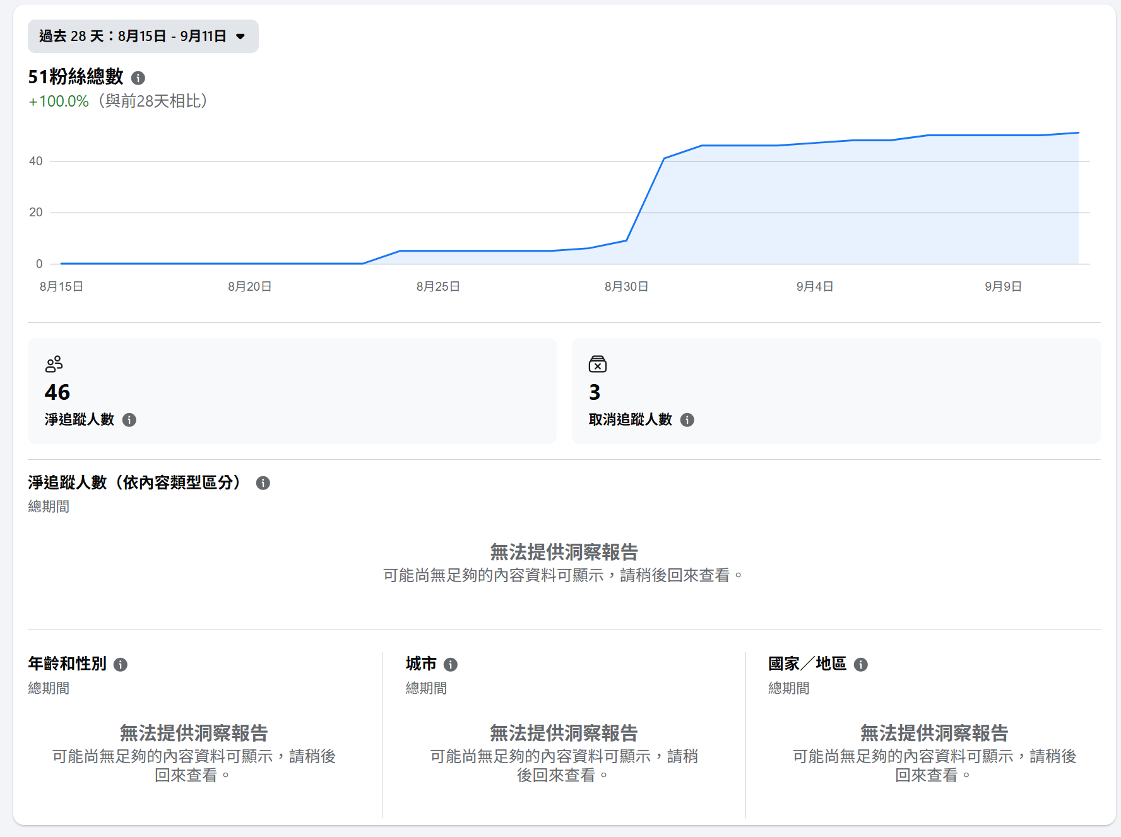Click info icon beside 年齡和性別
1121x837 pixels.
(121, 664)
